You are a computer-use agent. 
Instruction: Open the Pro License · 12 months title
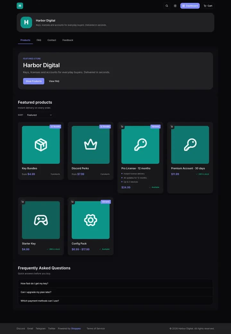(136, 168)
